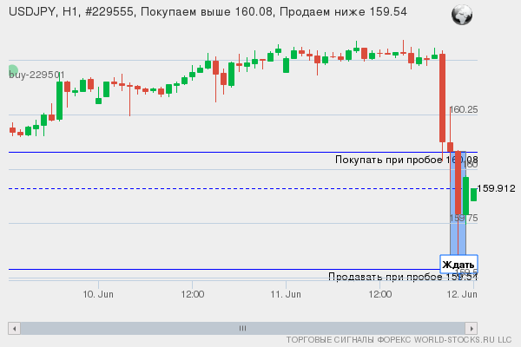This screenshot has width=521, height=347.
Task: Click the right scrollbar arrow button
Action: (472, 329)
